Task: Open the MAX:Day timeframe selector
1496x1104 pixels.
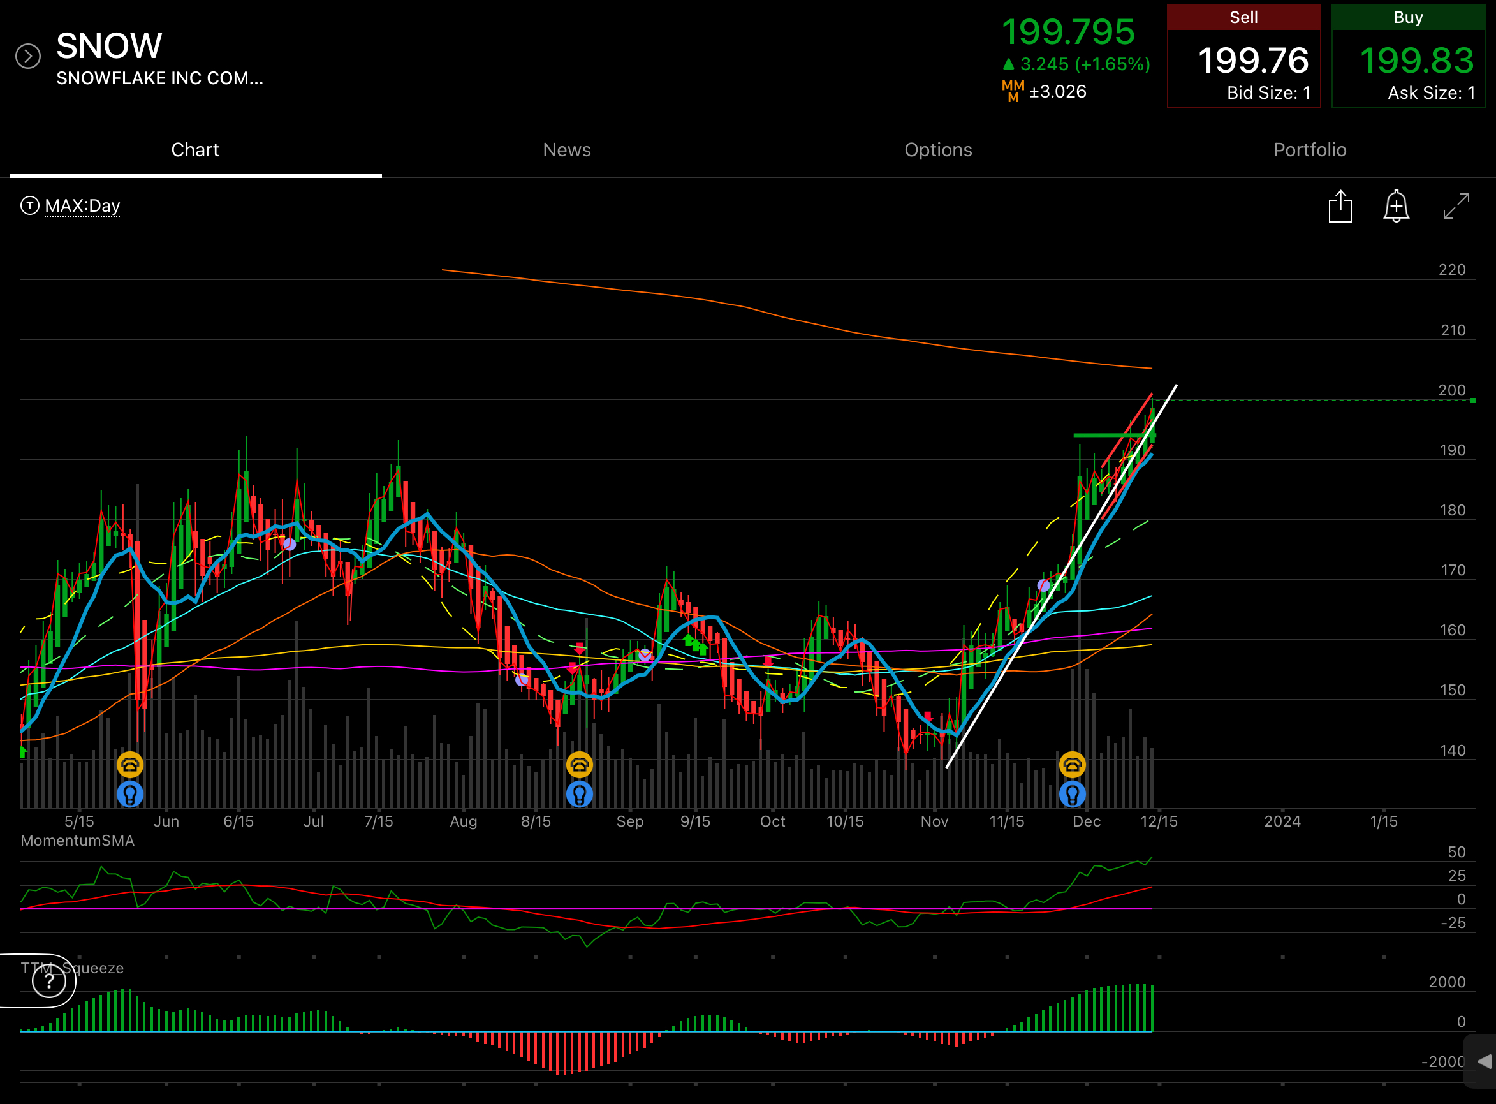Action: coord(82,206)
